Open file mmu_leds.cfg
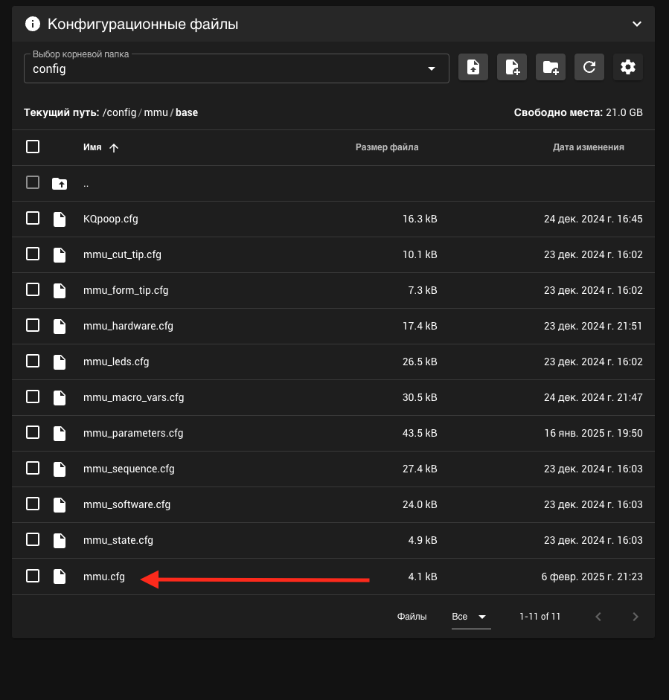This screenshot has width=669, height=700. tap(116, 362)
